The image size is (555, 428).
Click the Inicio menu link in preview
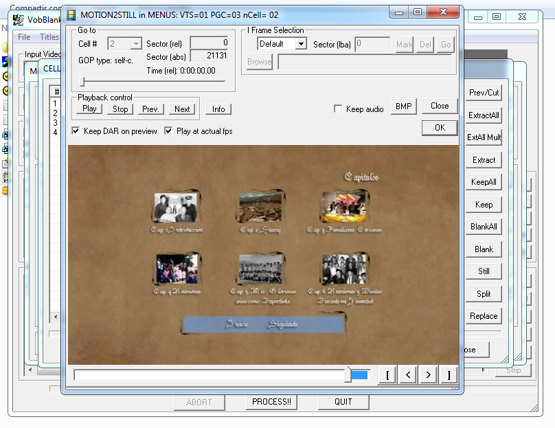pyautogui.click(x=237, y=324)
